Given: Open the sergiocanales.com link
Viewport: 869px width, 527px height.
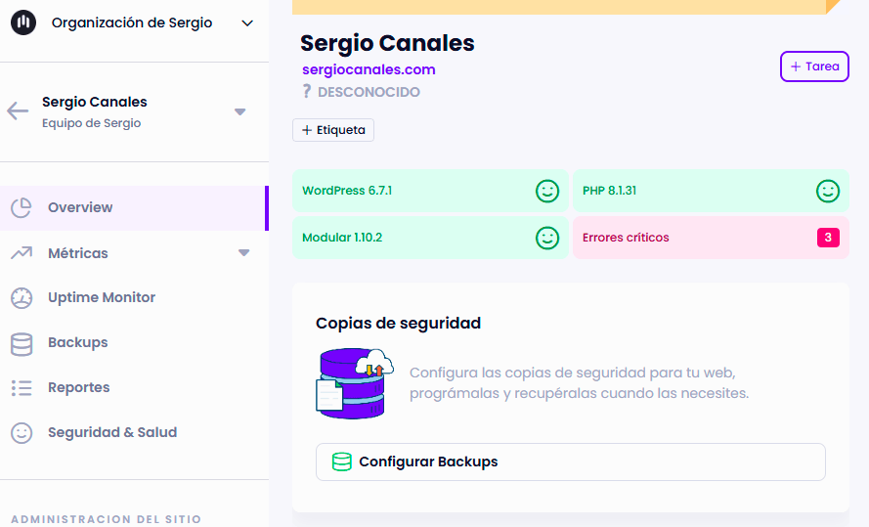Looking at the screenshot, I should 369,69.
